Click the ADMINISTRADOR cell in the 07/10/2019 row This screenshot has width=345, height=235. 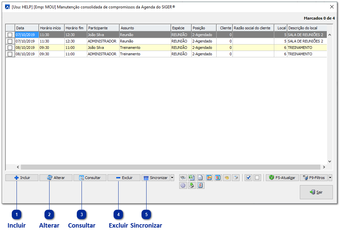pyautogui.click(x=103, y=41)
